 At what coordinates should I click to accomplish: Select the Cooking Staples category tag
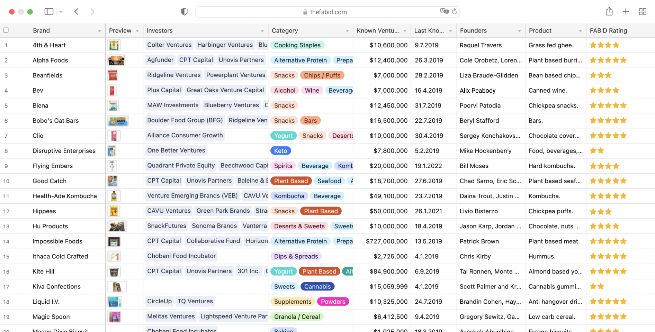pos(297,45)
